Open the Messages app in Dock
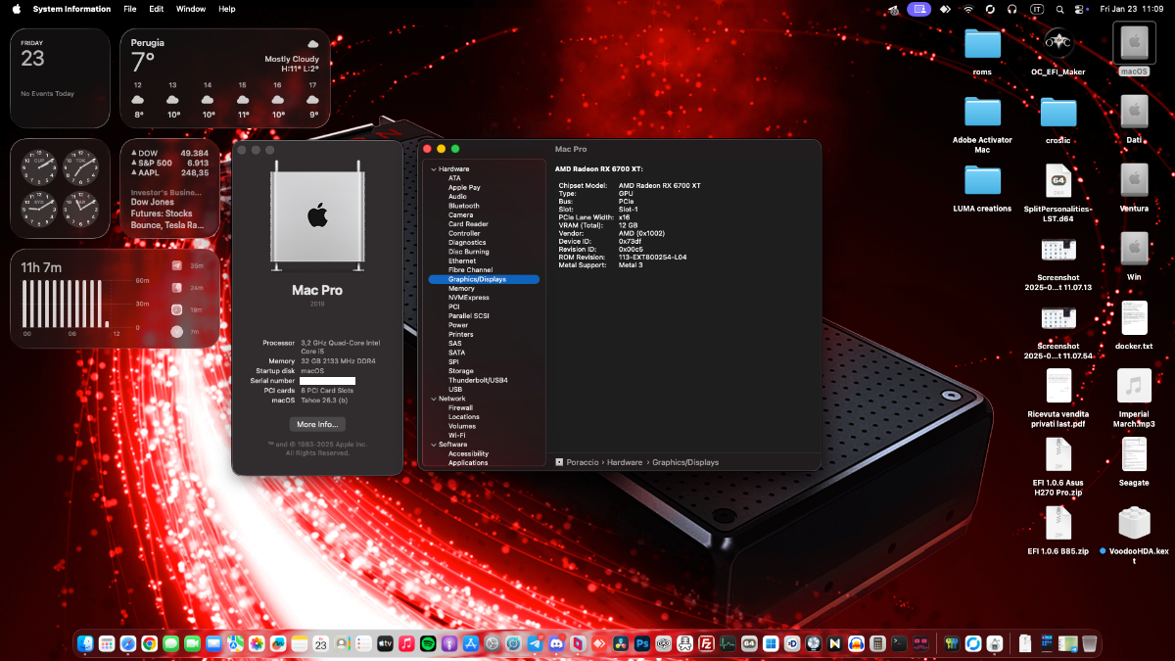This screenshot has height=661, width=1175. [170, 644]
